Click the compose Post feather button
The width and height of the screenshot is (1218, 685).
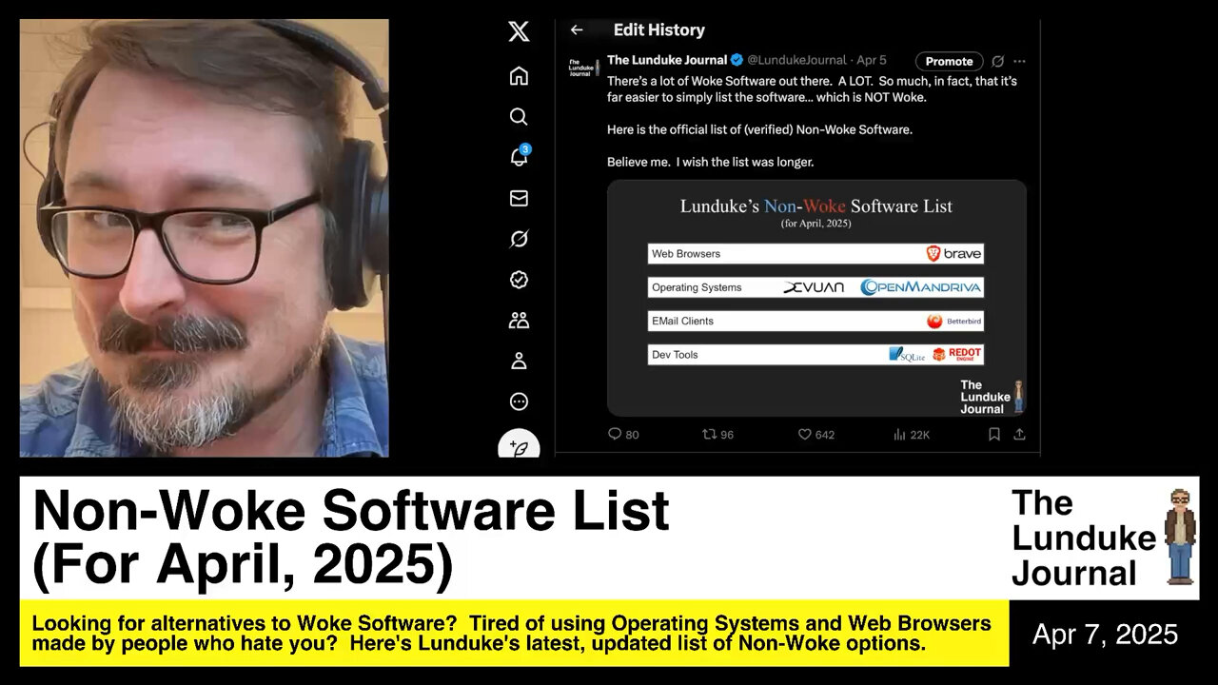pyautogui.click(x=519, y=444)
